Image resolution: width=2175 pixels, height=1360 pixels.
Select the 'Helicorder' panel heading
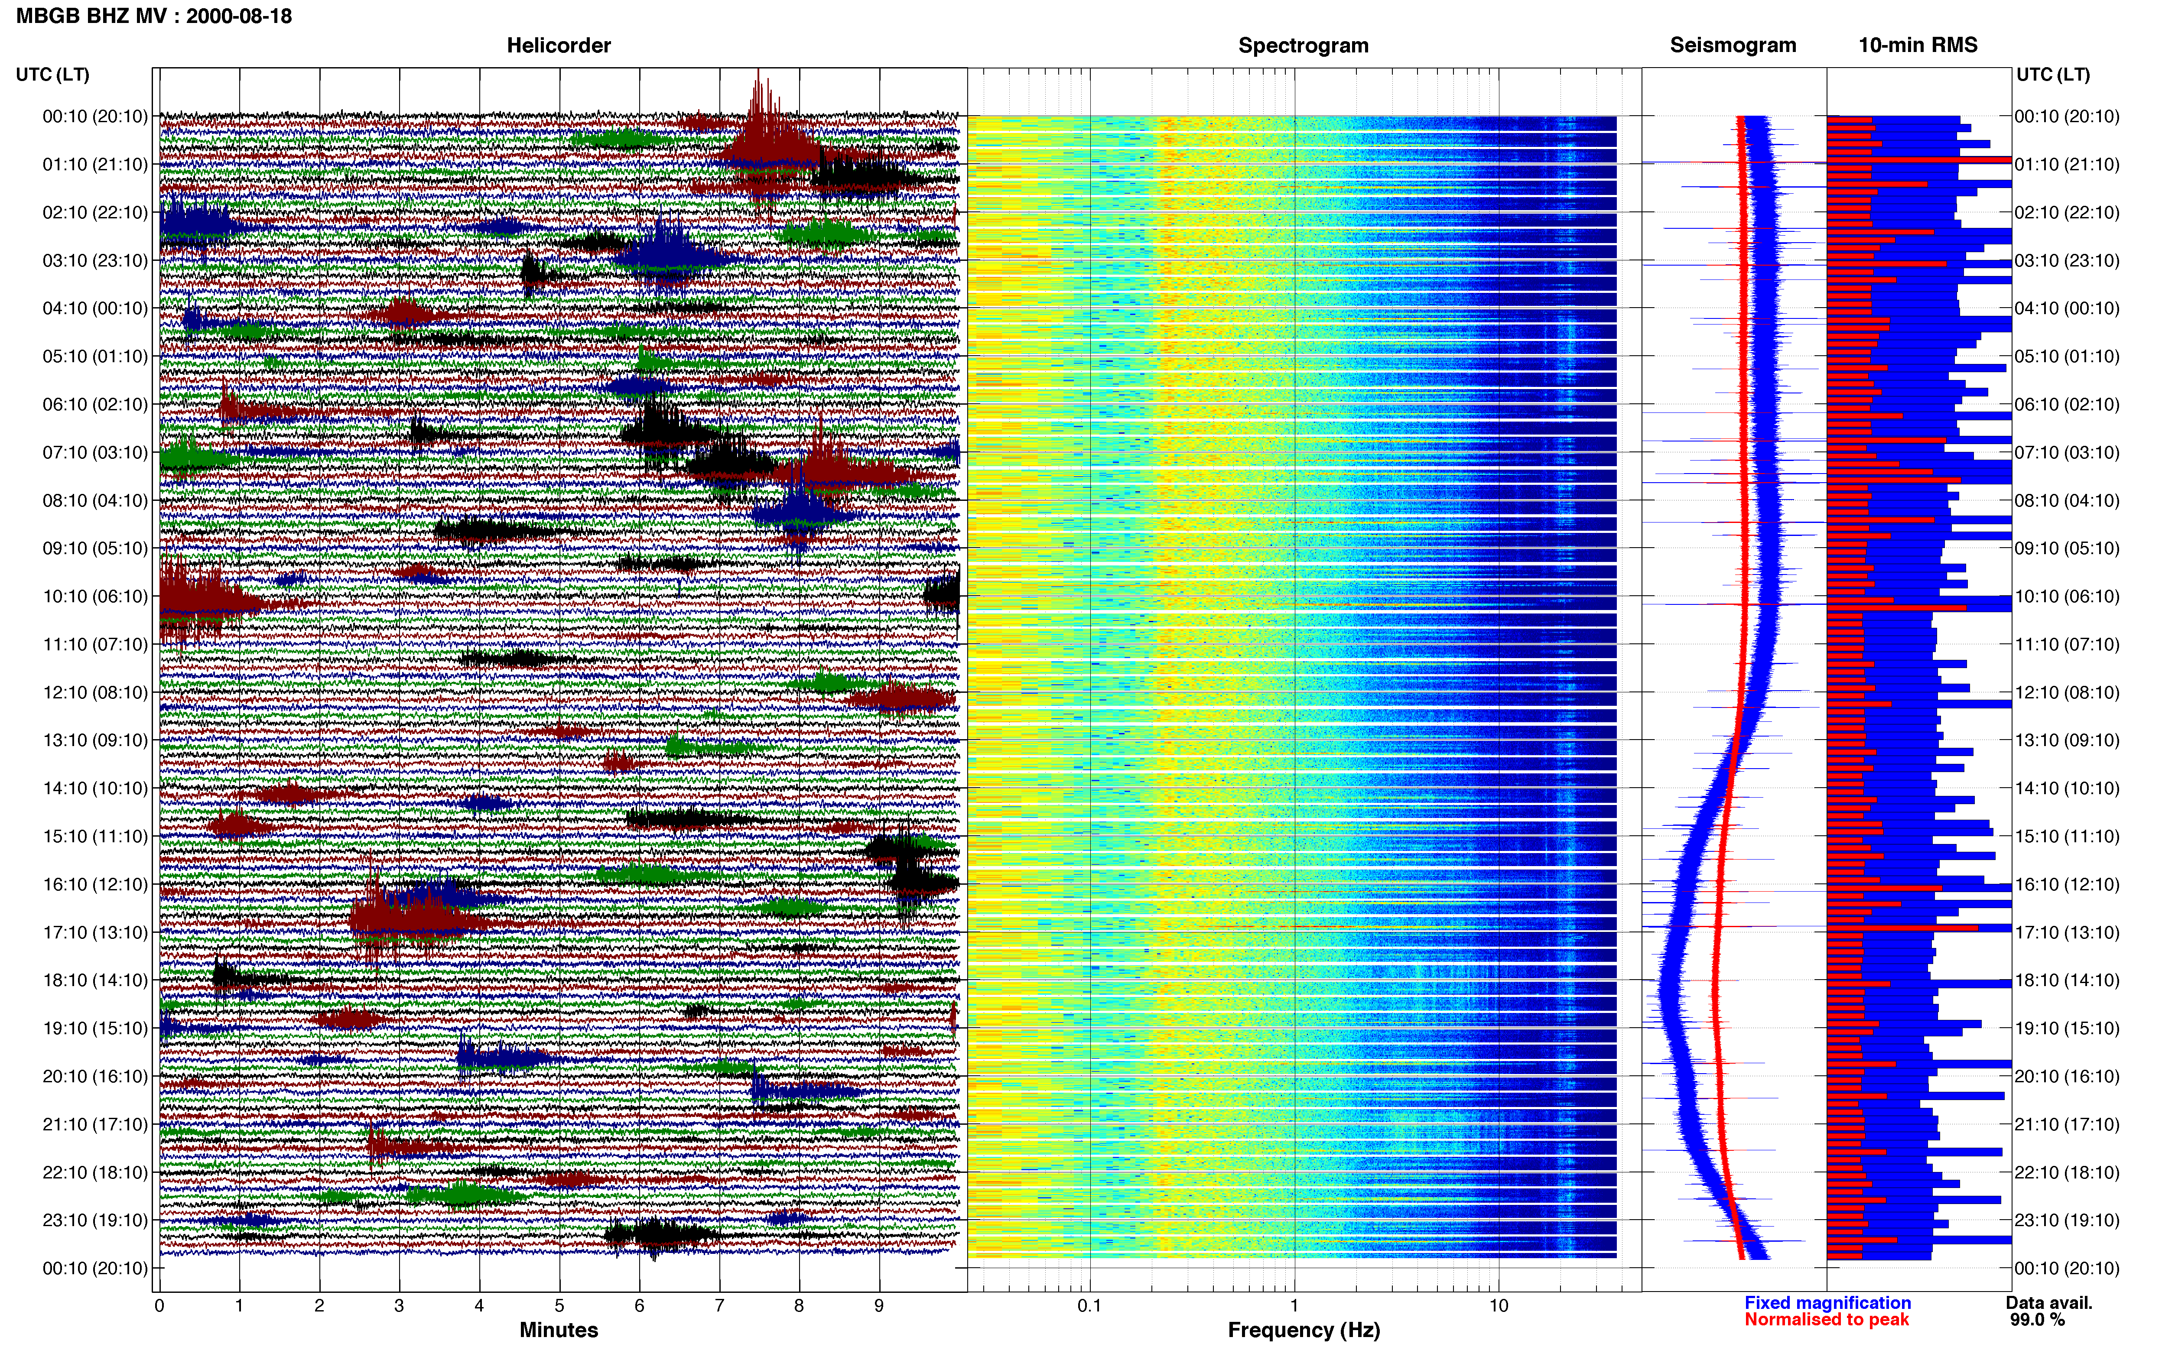[x=559, y=46]
